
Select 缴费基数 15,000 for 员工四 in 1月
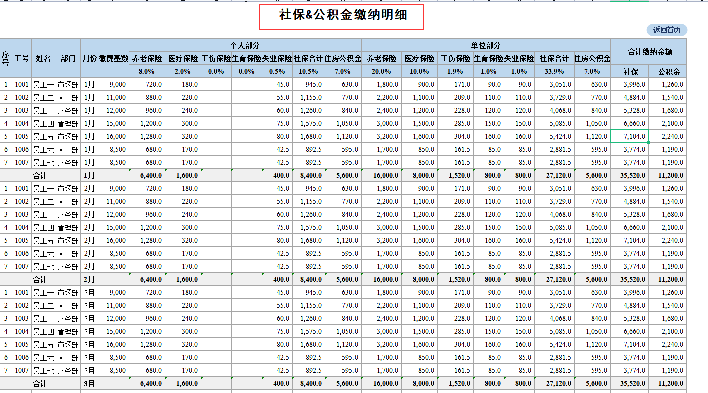pyautogui.click(x=113, y=123)
